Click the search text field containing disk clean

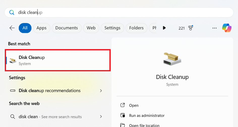pos(119,12)
